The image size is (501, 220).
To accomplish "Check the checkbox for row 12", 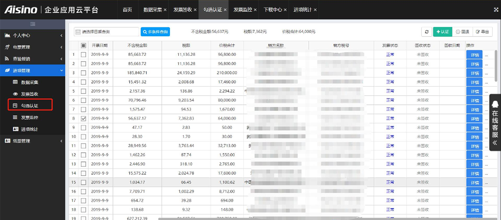I will click(83, 155).
